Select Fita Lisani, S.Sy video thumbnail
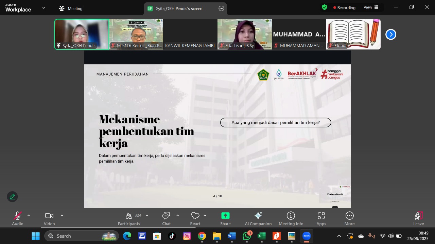 (244, 34)
